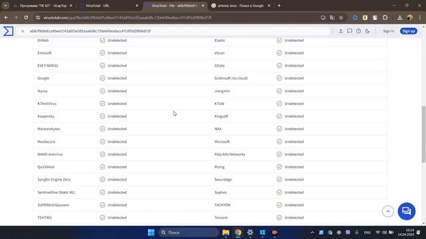Open the site information icon beside URL
The height and width of the screenshot is (239, 426).
(38, 18)
